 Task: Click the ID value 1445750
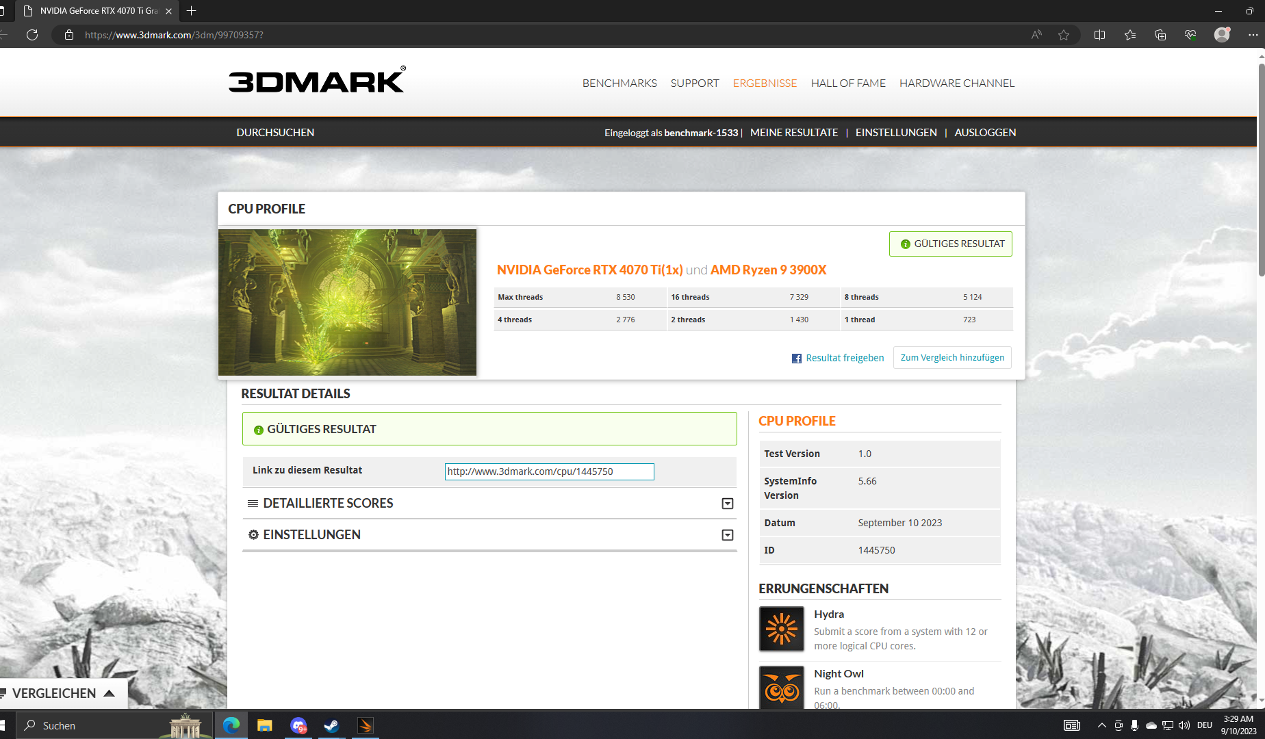point(877,550)
